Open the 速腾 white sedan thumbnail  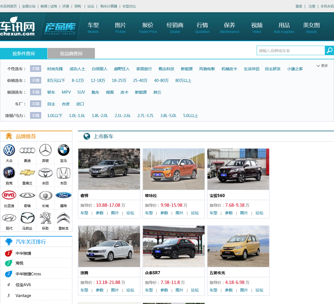tap(109, 246)
